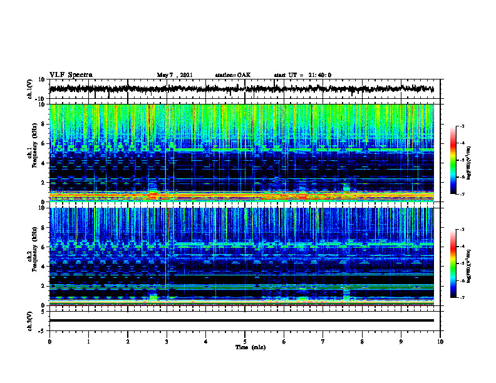Click the "ch.1(V)" waveform axis label
The width and height of the screenshot is (496, 383).
click(30, 89)
